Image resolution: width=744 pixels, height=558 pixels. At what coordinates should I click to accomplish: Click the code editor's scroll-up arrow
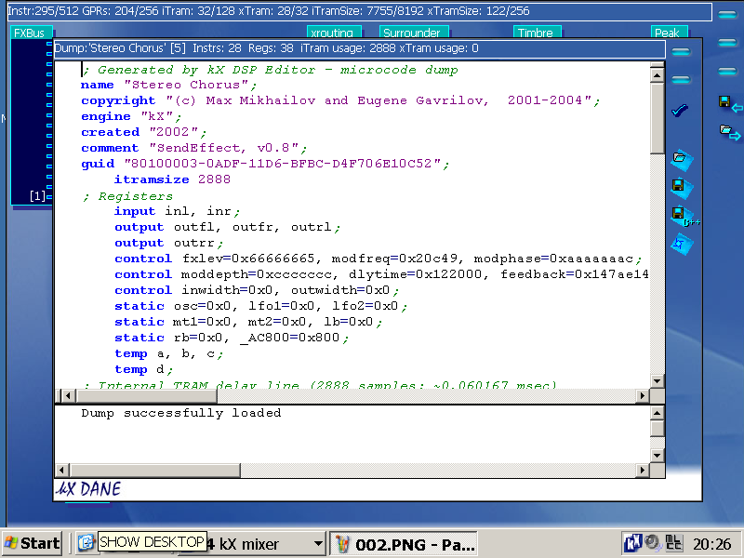658,75
